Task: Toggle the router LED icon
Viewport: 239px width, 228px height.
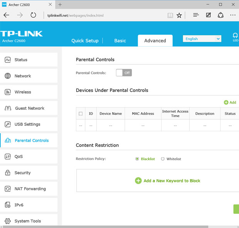Action: point(235,37)
